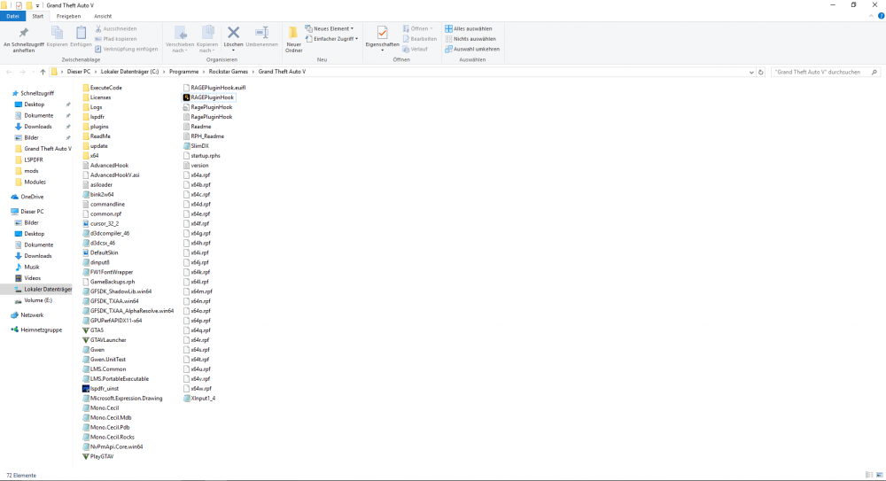Image resolution: width=886 pixels, height=481 pixels.
Task: Select the cursor_32_2 file
Action: pyautogui.click(x=101, y=224)
